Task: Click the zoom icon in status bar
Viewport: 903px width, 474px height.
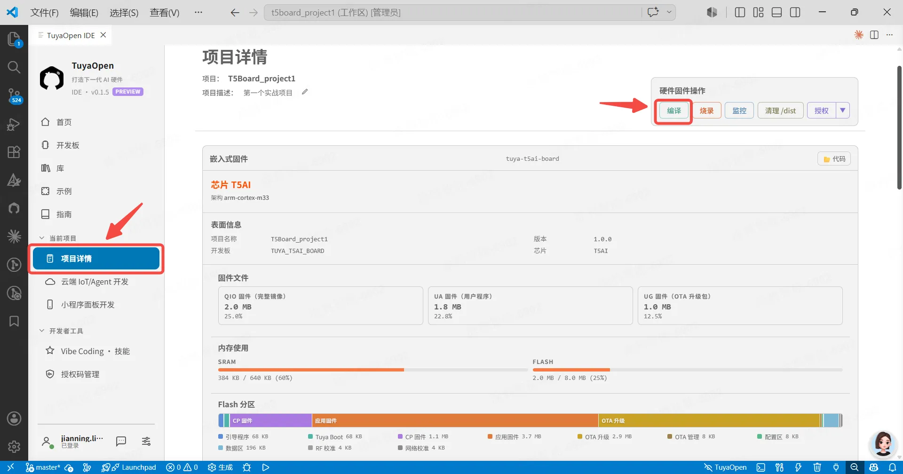Action: tap(855, 467)
